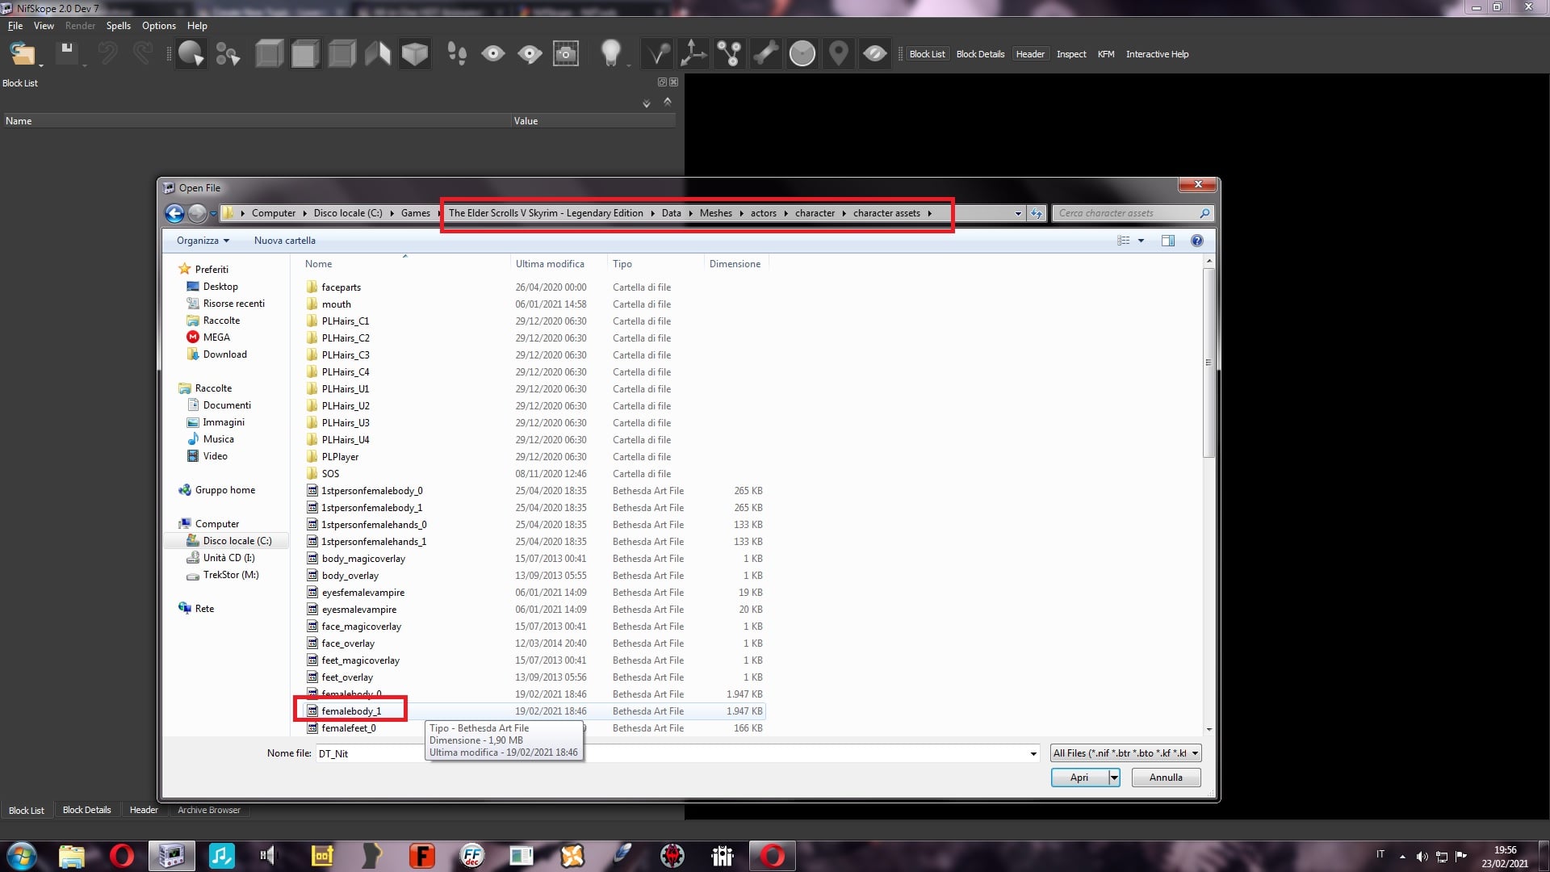Click the Apri button
This screenshot has height=872, width=1550.
[x=1079, y=778]
